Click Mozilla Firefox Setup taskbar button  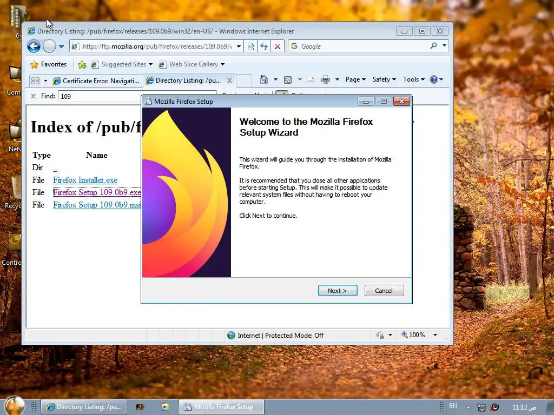[x=221, y=407]
